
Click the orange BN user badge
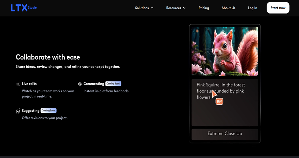tap(219, 101)
